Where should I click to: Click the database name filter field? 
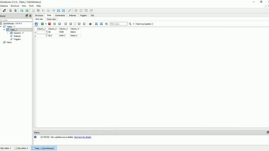click(16, 20)
